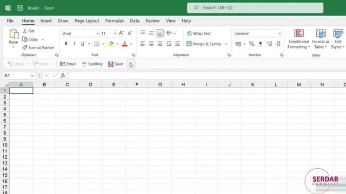Apply the yellow Fill Color
Screen dimensions: 346x194
pos(111,44)
